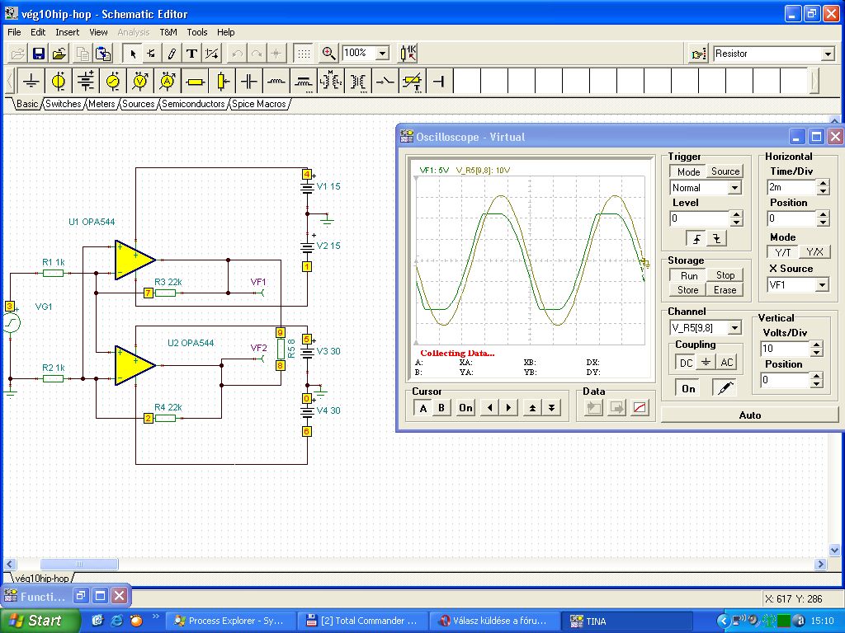Open X Source VF1 dropdown
845x633 pixels.
[822, 284]
